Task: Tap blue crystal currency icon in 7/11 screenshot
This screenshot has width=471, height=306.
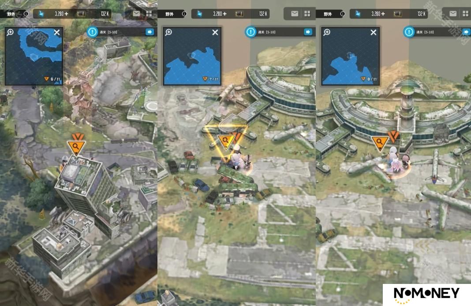Action: coord(199,14)
